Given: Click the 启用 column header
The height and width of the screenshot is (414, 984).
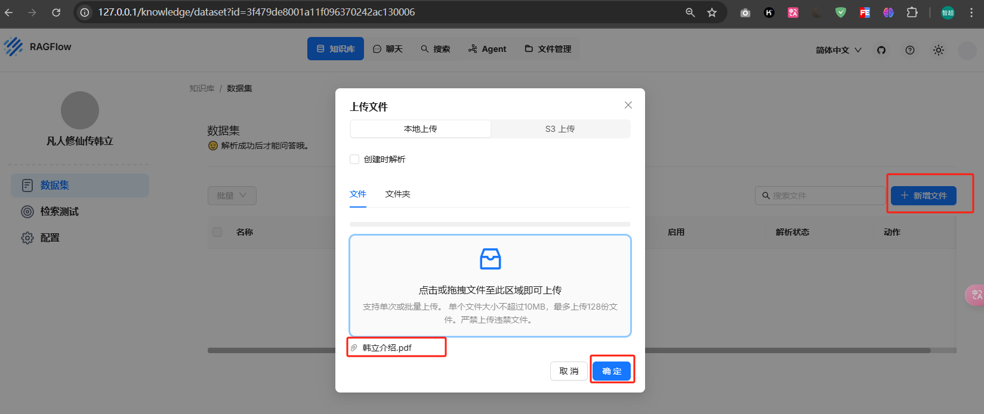Looking at the screenshot, I should coord(676,232).
